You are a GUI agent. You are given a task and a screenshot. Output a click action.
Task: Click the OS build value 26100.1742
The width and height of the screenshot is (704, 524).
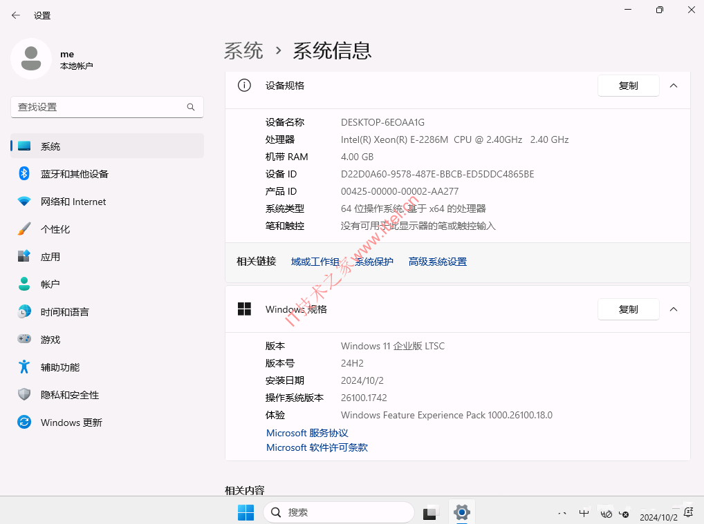364,398
